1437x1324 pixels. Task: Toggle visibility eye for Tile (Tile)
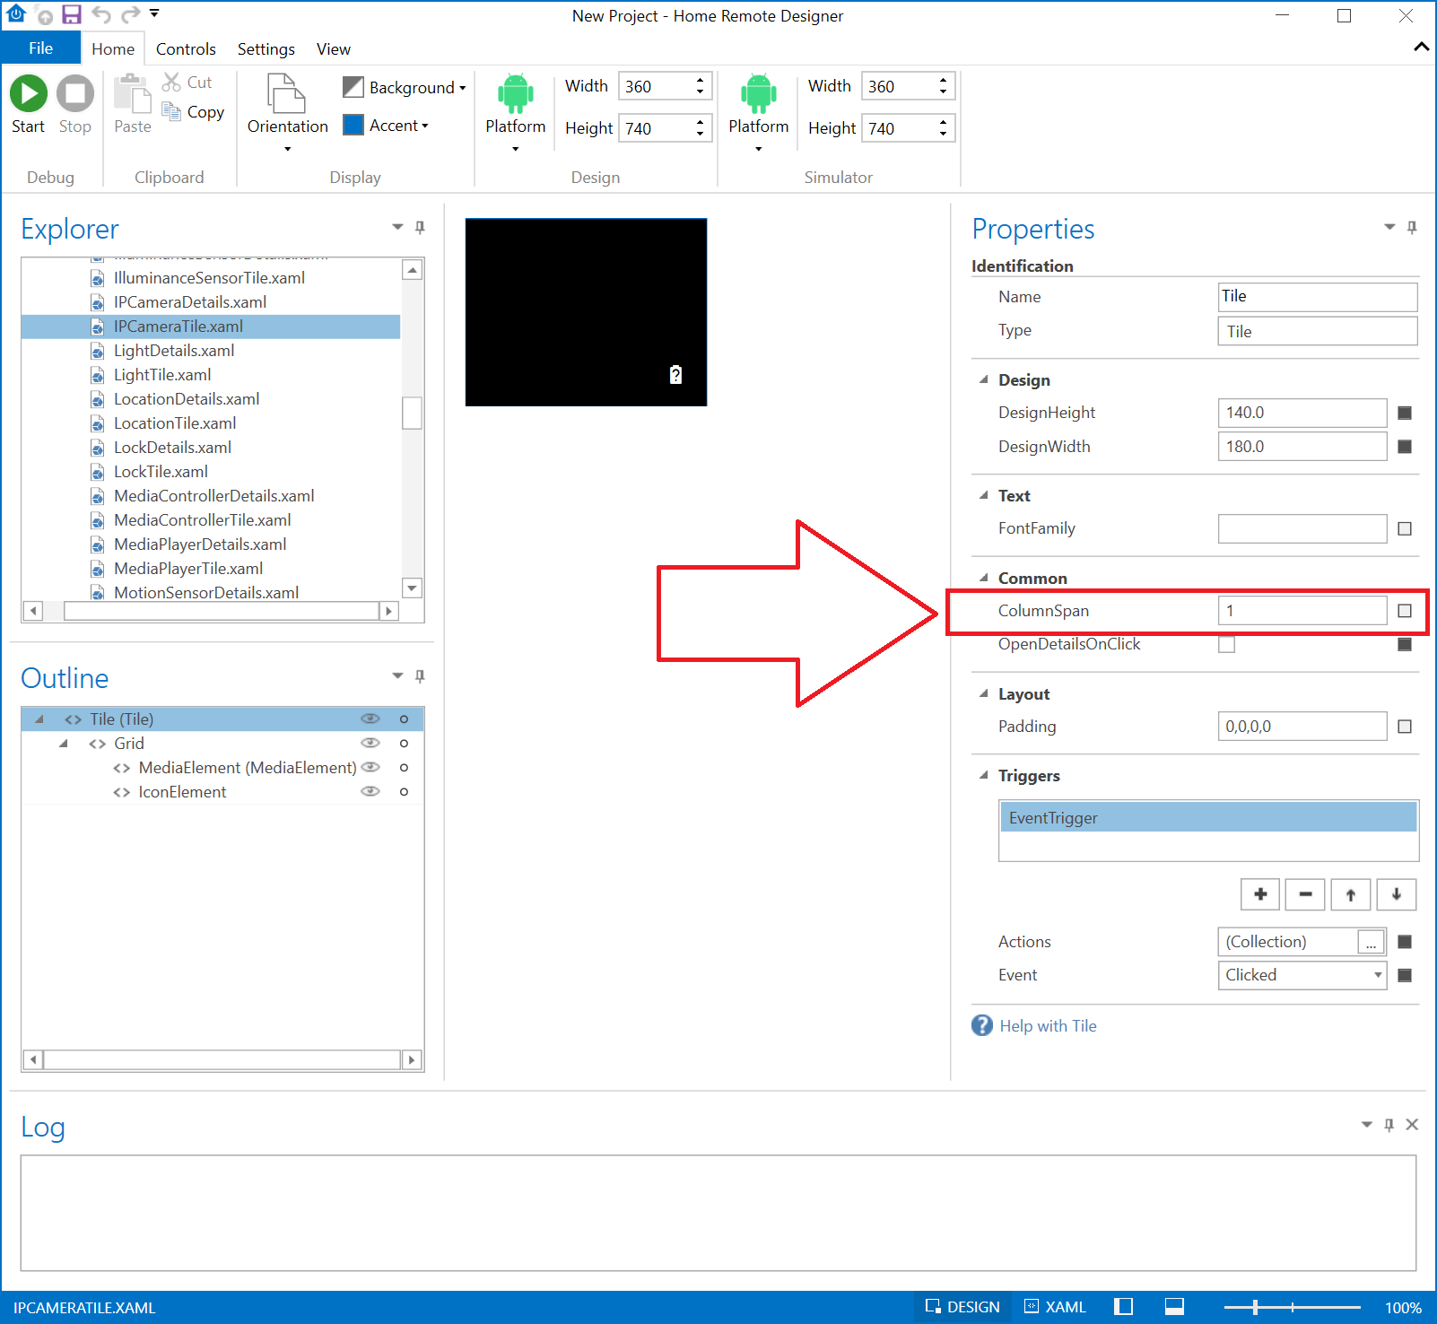tap(370, 719)
